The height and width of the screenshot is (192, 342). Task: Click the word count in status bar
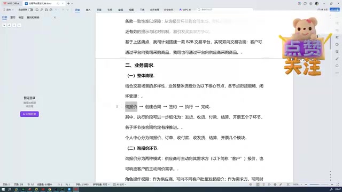[x=82, y=185]
